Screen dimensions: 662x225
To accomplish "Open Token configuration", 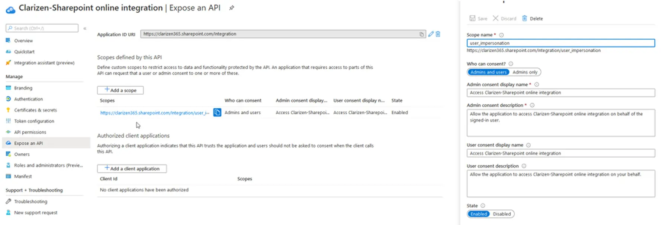I will click(34, 121).
